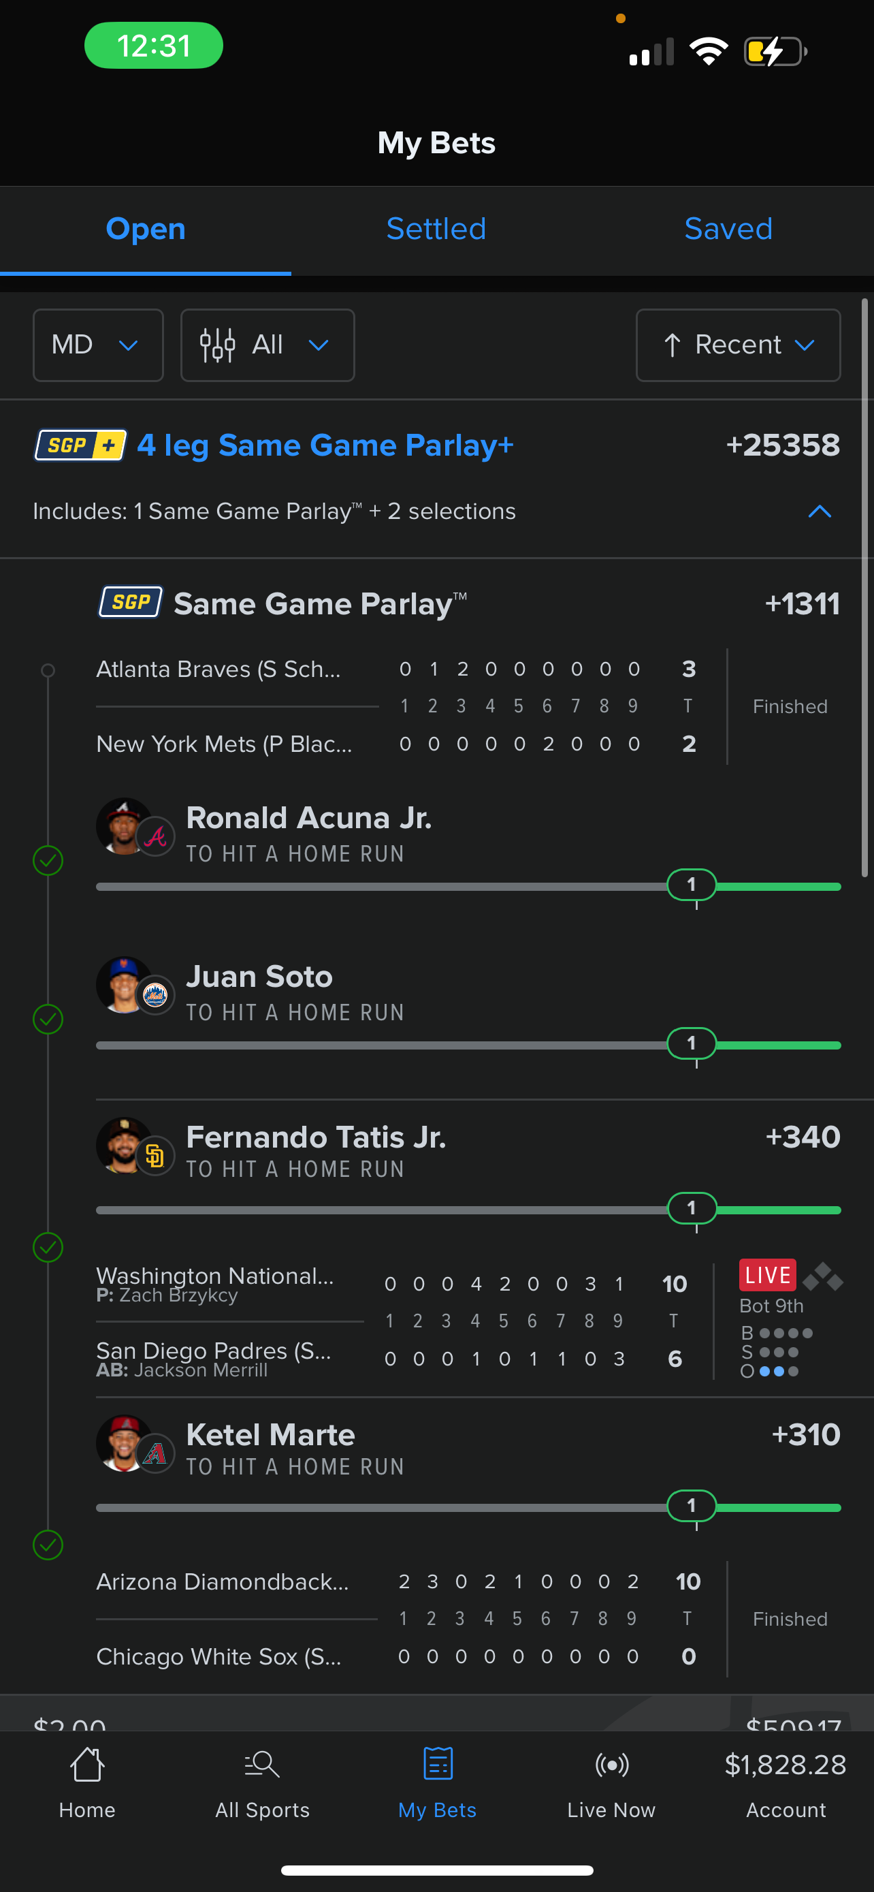Tap the live baseball diamond bases icon

click(823, 1277)
